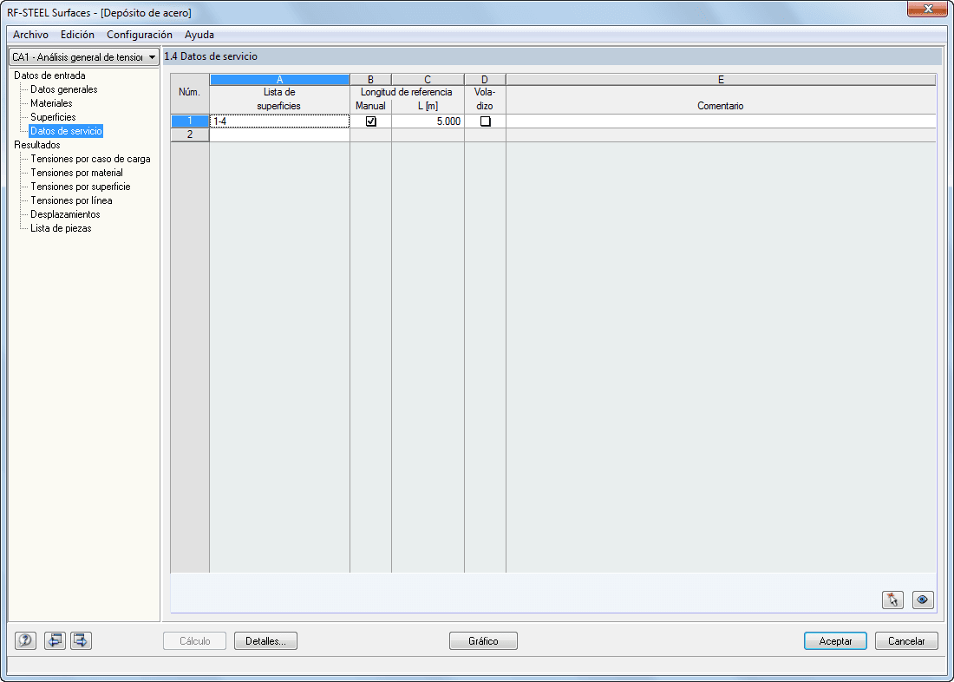Click the Comentario cell in row 1
Viewport: 954px width, 682px height.
point(721,121)
